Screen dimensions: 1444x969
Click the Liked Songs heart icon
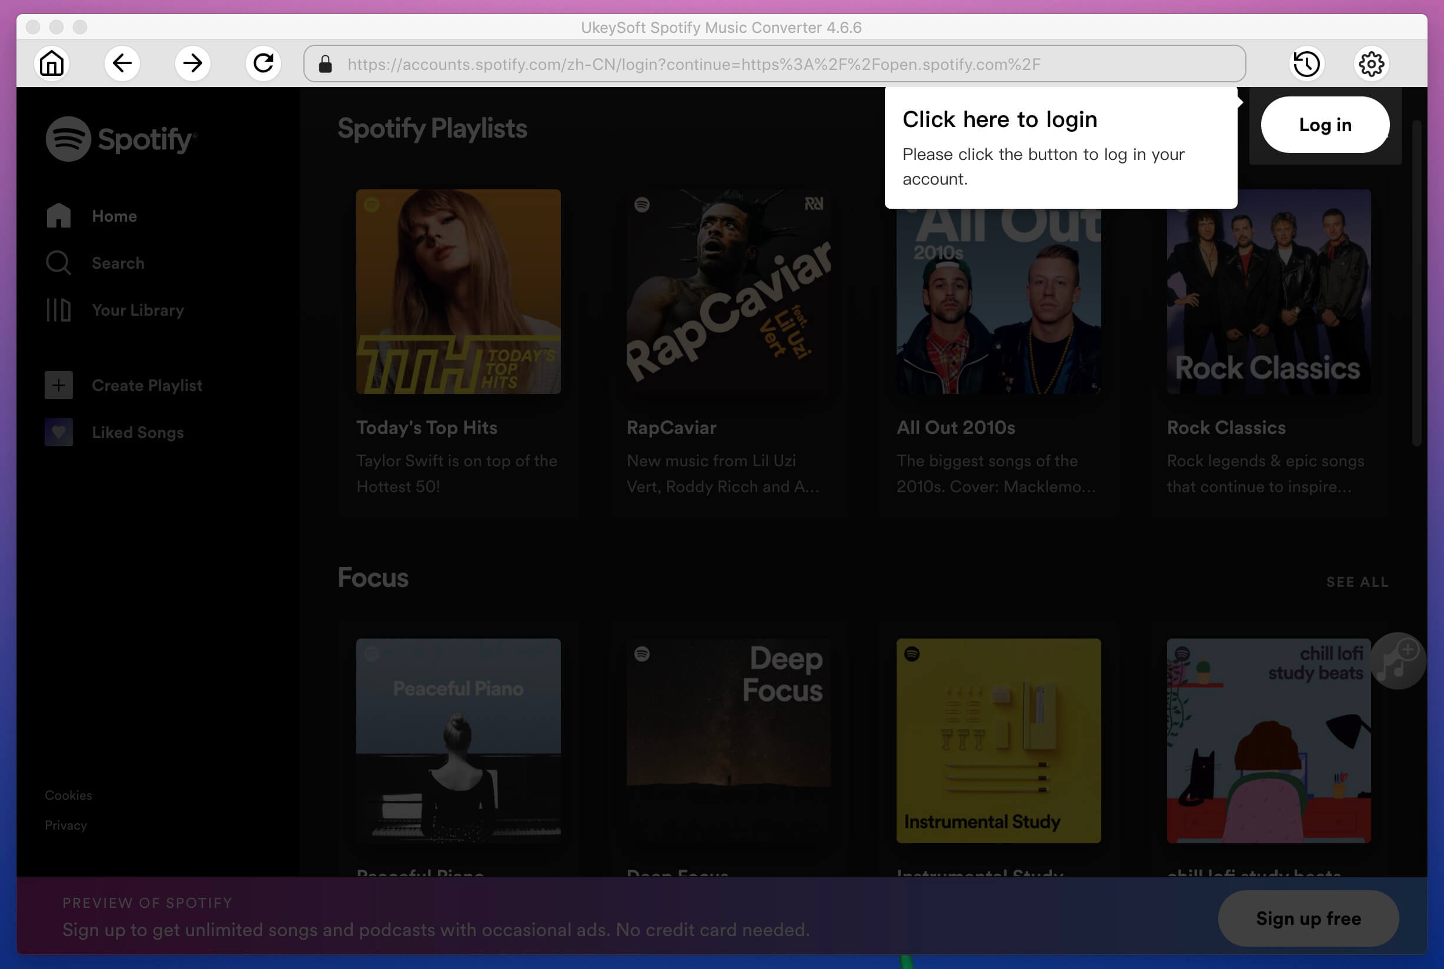click(58, 432)
